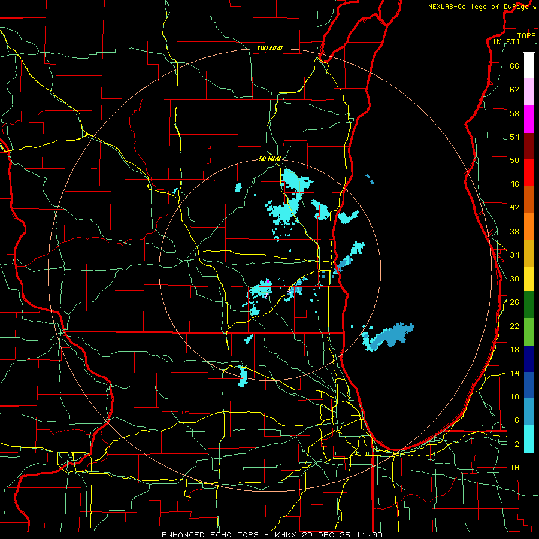The height and width of the screenshot is (539, 539).
Task: Click the legend value '54'
Action: click(514, 137)
